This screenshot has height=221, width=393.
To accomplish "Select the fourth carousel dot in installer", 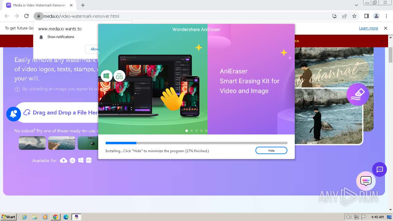I will (201, 131).
